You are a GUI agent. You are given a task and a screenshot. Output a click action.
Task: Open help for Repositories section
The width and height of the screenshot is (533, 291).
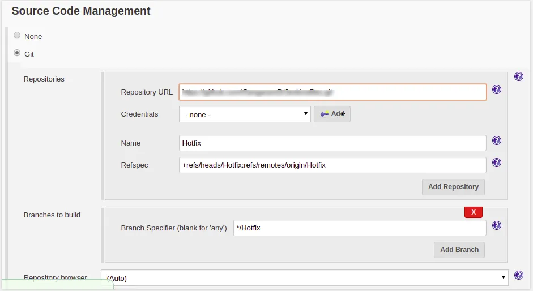pos(518,76)
